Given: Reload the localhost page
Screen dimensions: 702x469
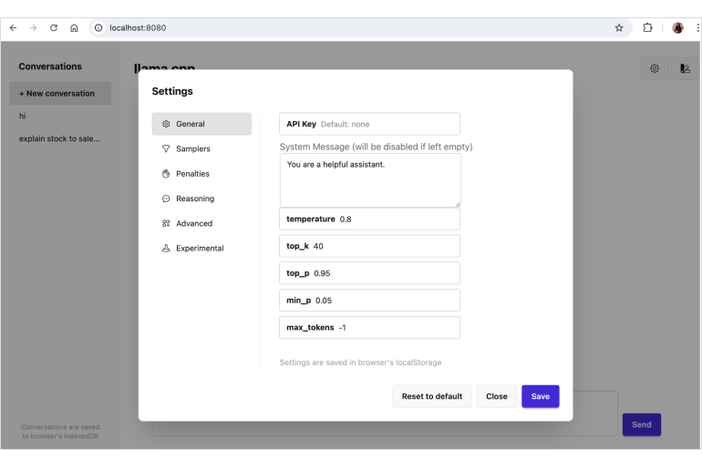Looking at the screenshot, I should coord(54,27).
